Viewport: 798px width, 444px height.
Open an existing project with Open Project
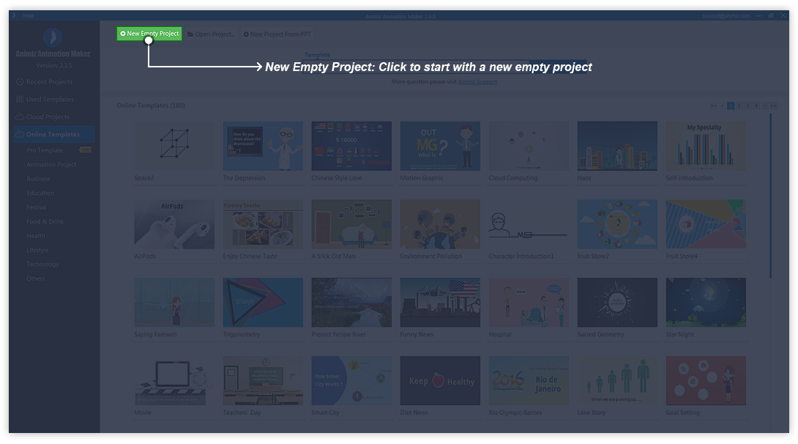pos(211,34)
